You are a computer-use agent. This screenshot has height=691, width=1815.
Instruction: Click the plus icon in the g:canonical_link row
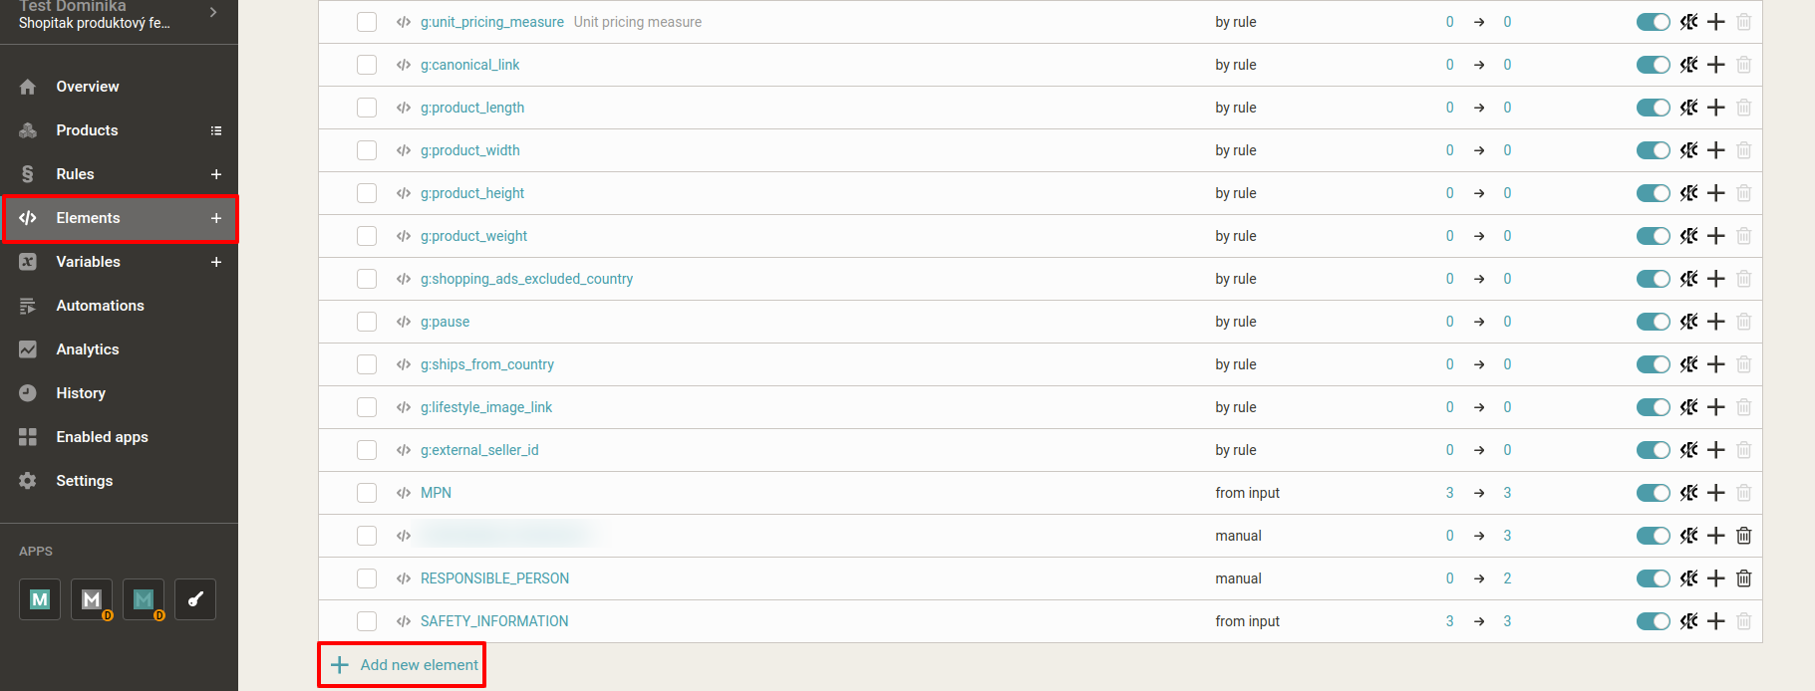[x=1715, y=65]
